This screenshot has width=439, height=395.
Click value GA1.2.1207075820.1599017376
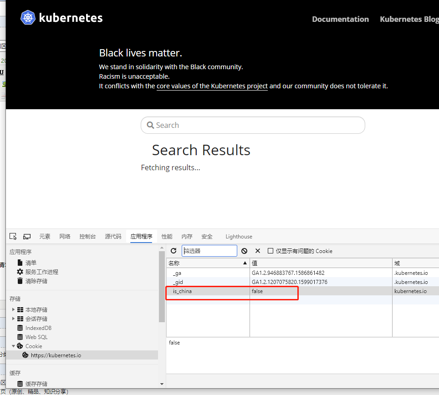[x=290, y=282]
